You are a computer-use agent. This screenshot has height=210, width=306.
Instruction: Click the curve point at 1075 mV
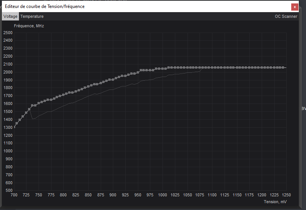[200, 67]
